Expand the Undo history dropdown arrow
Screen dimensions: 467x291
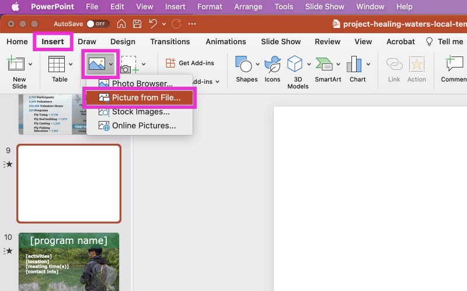pyautogui.click(x=164, y=24)
